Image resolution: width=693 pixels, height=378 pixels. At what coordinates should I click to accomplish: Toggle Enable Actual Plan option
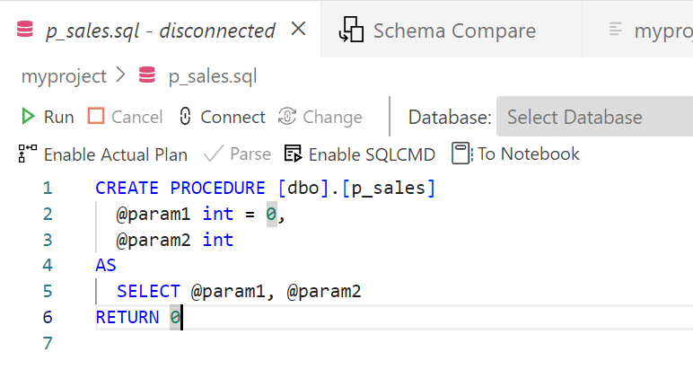115,154
